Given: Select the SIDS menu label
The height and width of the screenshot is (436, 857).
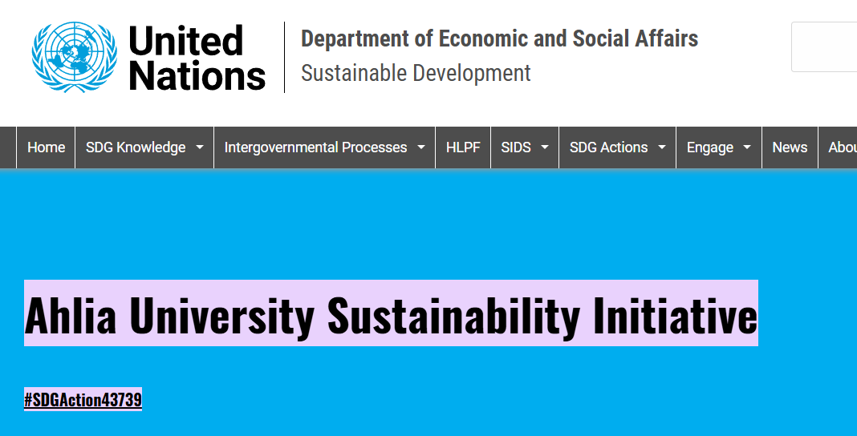Looking at the screenshot, I should pos(515,147).
